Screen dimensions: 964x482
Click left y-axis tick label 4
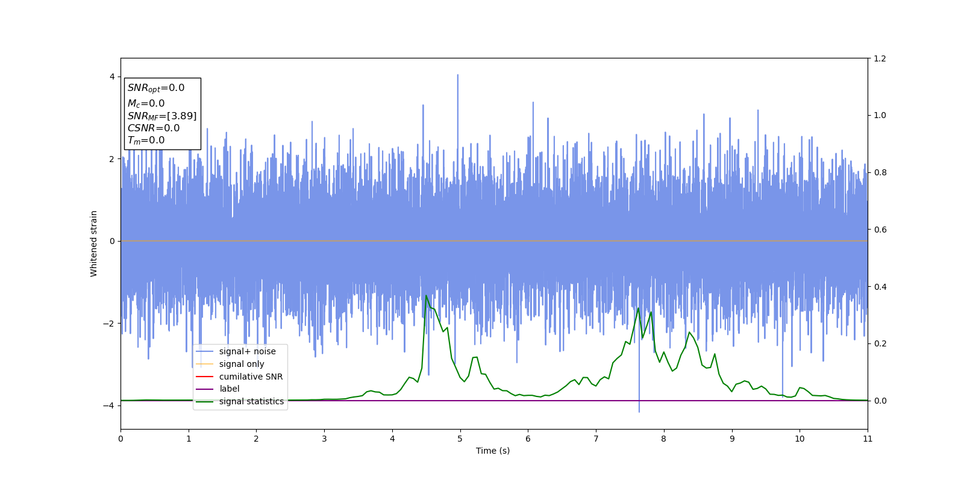click(112, 77)
